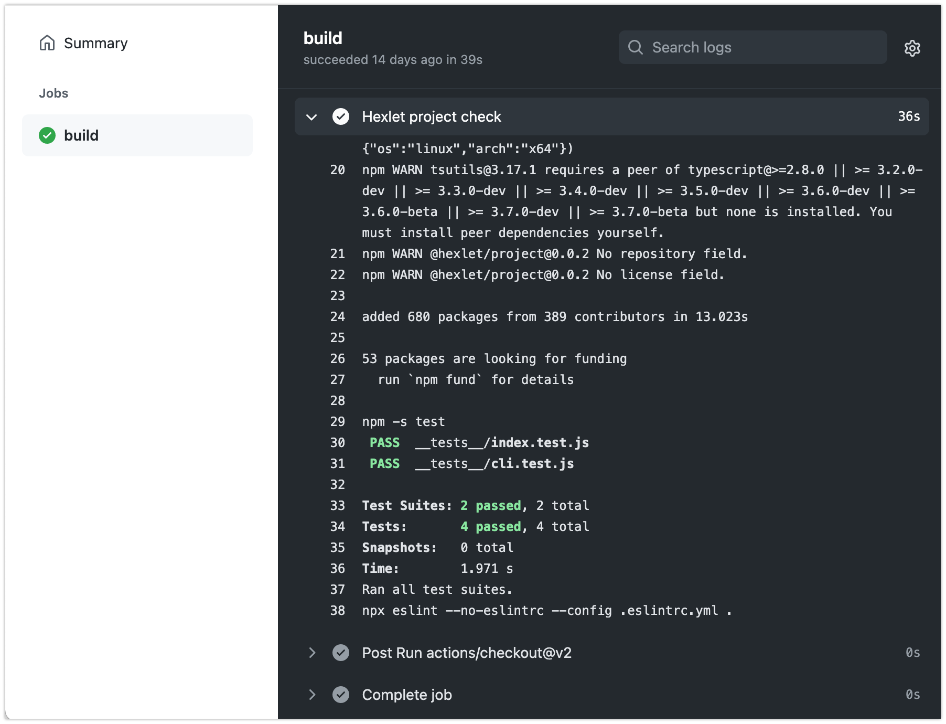Expand the Post Run actions/checkout@v2 step
The height and width of the screenshot is (724, 946).
(311, 653)
